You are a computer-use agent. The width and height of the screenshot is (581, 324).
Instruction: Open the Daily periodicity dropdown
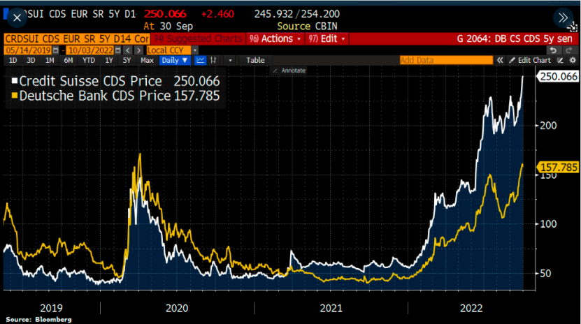[x=175, y=60]
